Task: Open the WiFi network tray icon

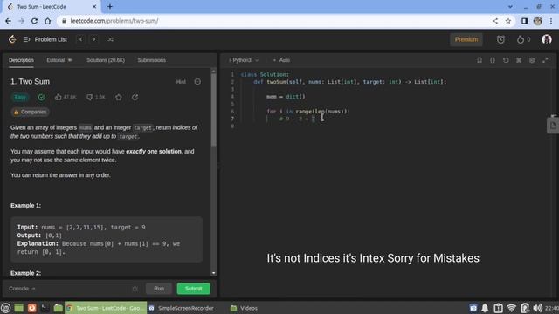Action: point(511,308)
